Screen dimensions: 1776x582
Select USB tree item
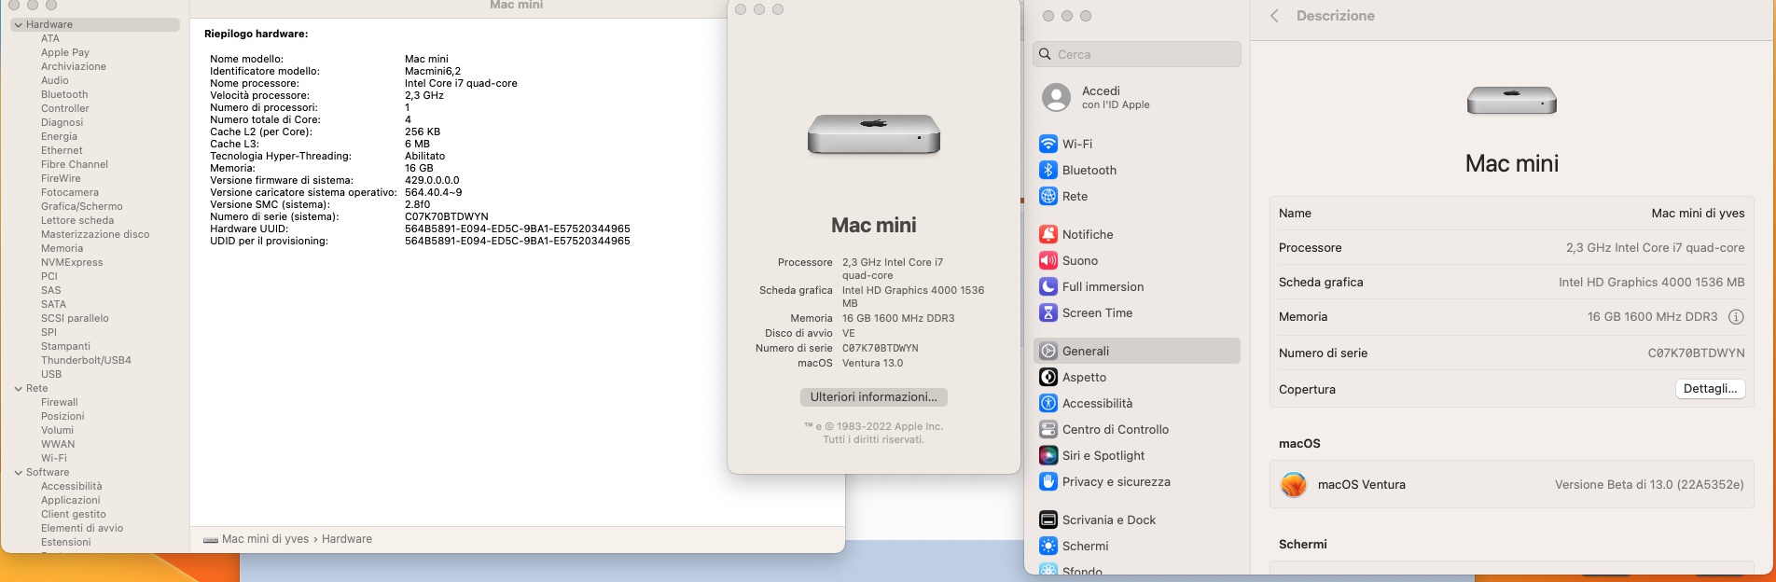(x=51, y=374)
